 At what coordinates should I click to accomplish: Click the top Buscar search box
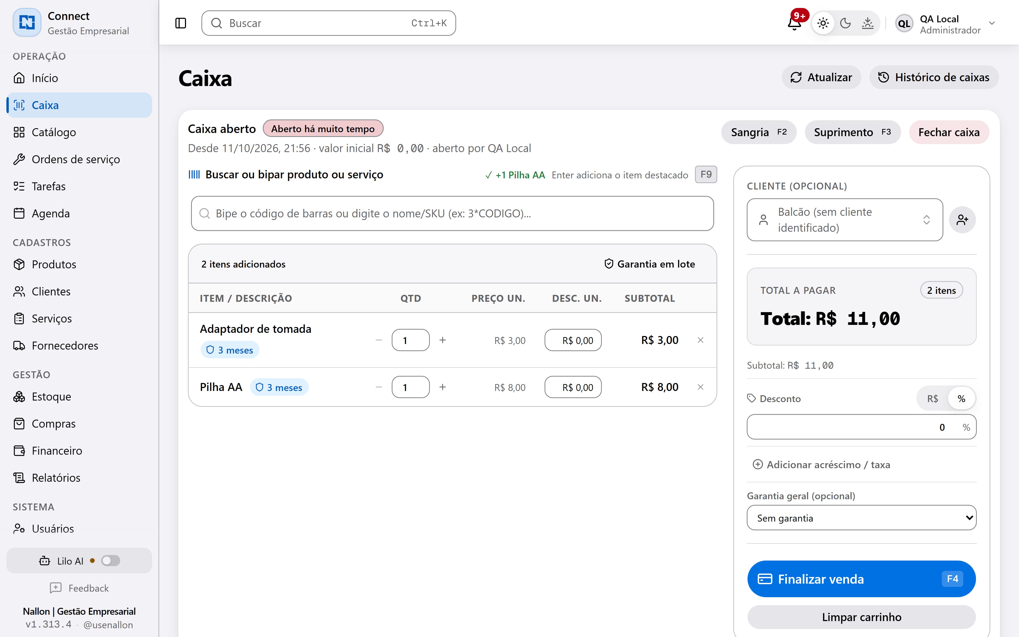(329, 23)
